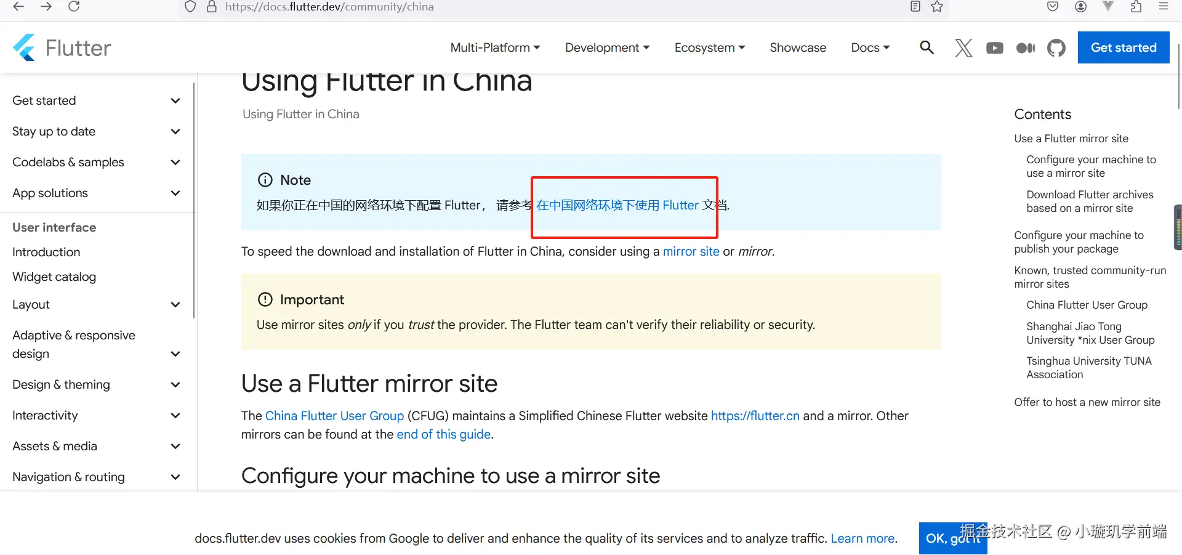Image resolution: width=1182 pixels, height=555 pixels.
Task: Click the Flutter logo
Action: coord(62,47)
